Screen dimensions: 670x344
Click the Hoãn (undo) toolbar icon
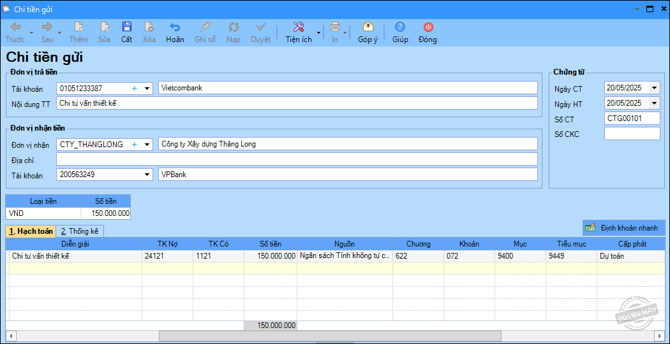[174, 27]
